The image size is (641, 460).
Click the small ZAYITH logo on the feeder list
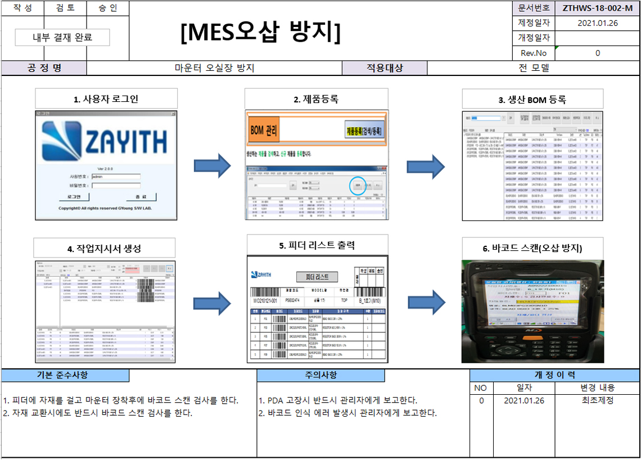pos(261,274)
